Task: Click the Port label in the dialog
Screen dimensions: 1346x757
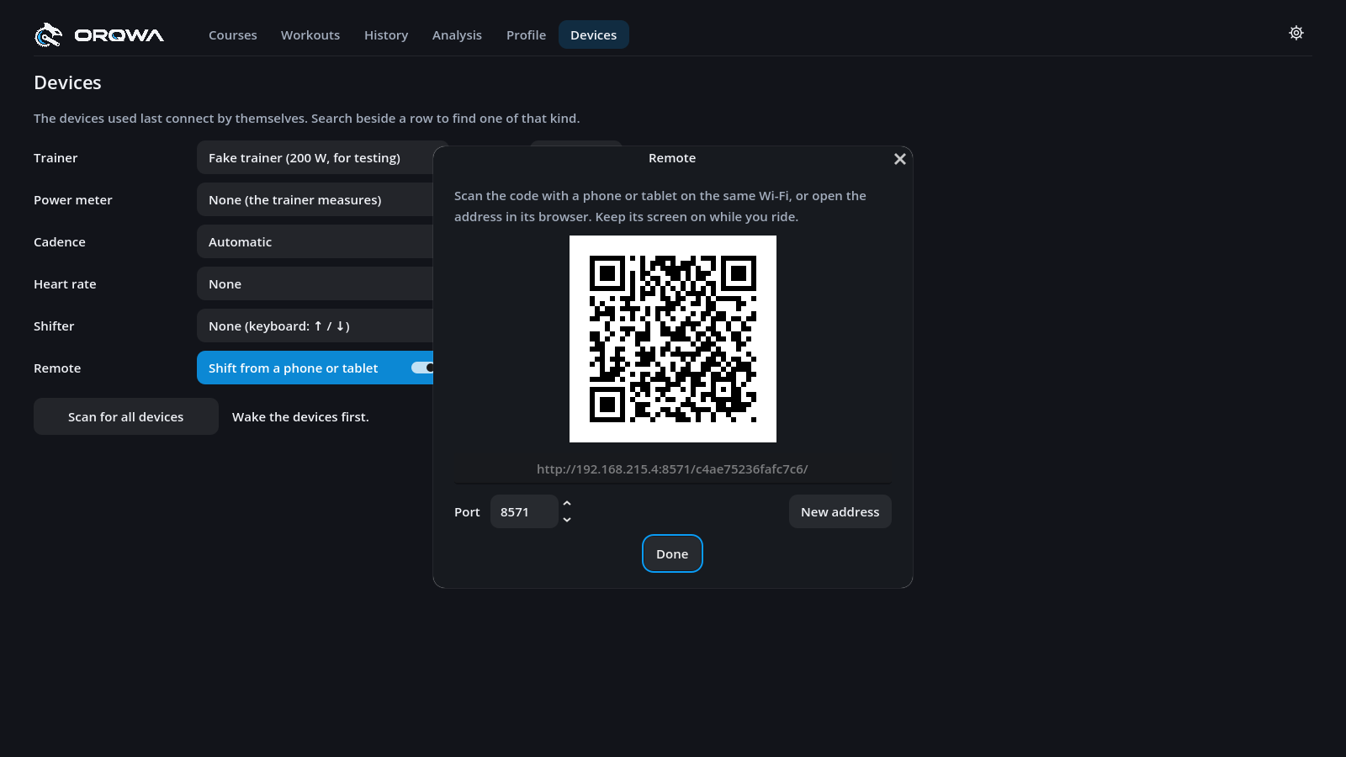Action: [x=467, y=512]
